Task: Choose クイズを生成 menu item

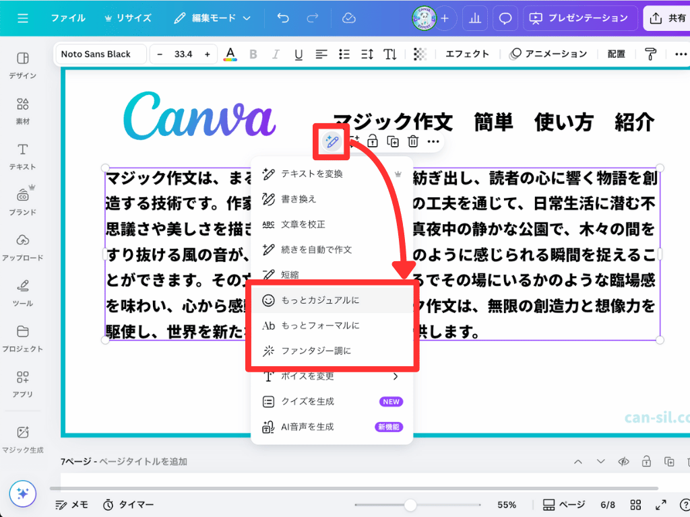Action: point(332,401)
